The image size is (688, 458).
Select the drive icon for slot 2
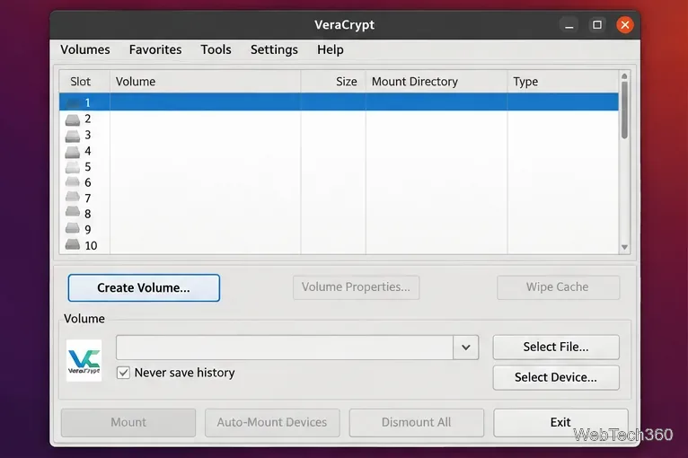click(73, 119)
